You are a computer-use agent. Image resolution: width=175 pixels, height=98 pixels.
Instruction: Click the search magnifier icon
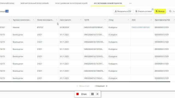[x=170, y=11]
